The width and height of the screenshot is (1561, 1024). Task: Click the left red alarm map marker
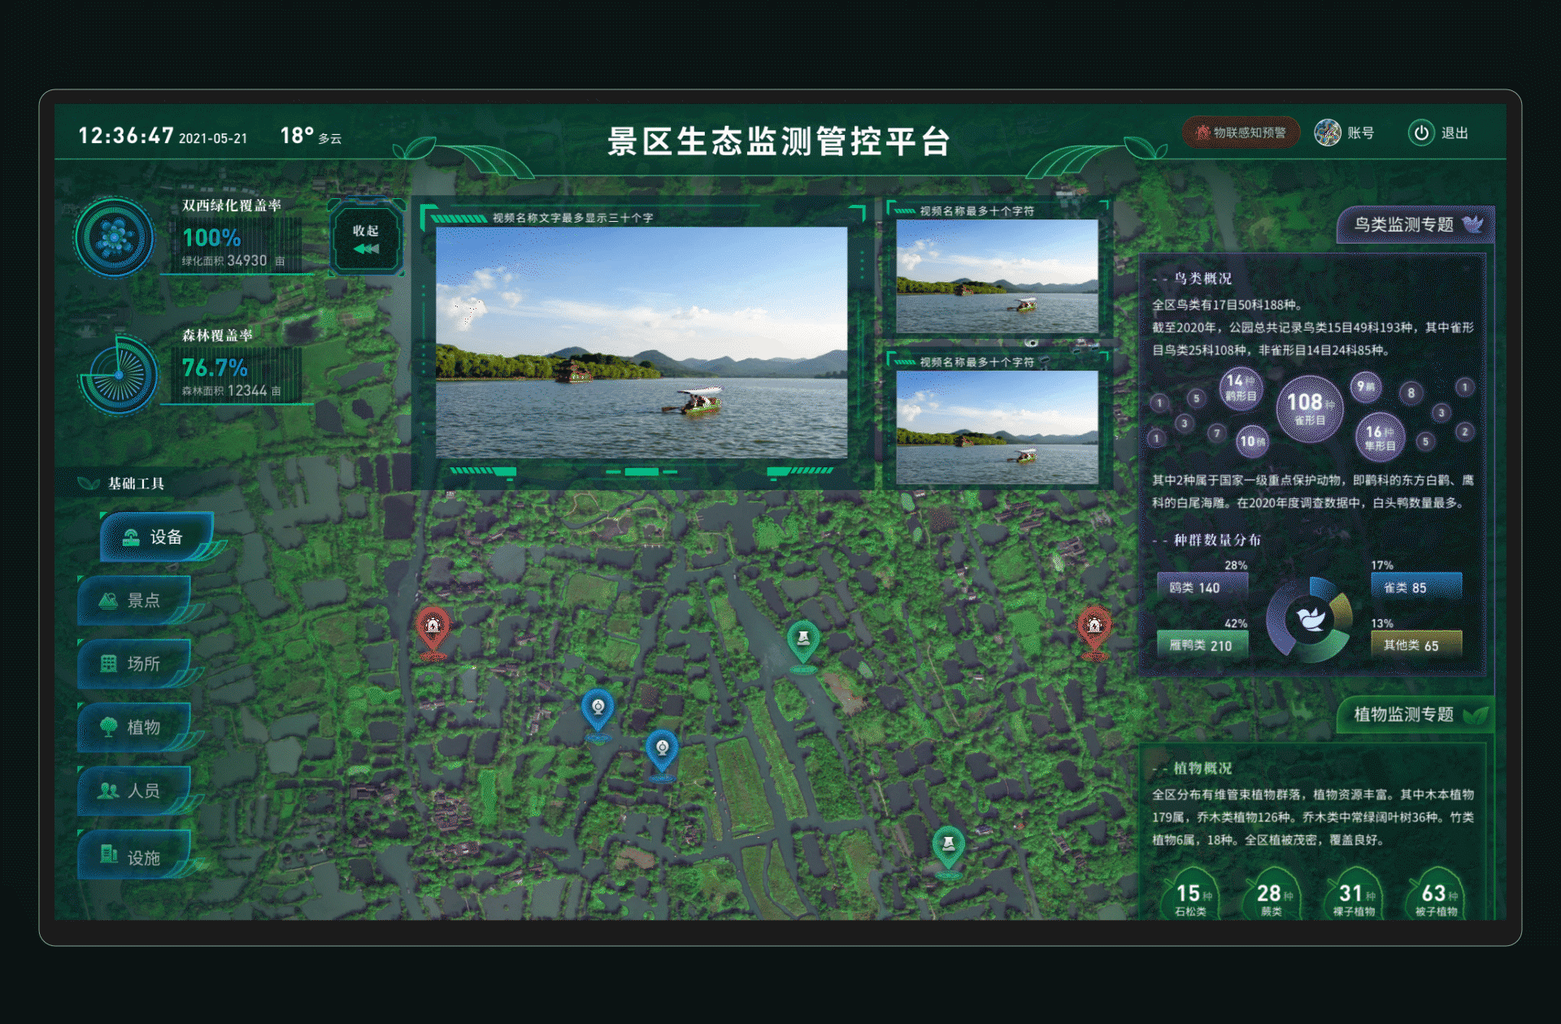tap(433, 627)
